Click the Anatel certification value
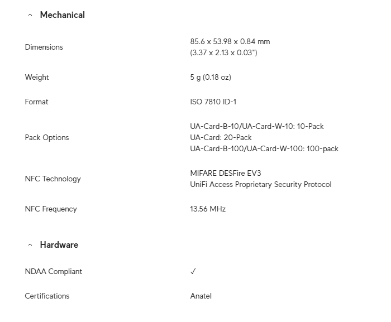The width and height of the screenshot is (391, 322). point(201,296)
